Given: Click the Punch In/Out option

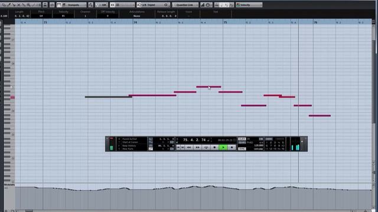Looking at the screenshot, I should 130,139.
